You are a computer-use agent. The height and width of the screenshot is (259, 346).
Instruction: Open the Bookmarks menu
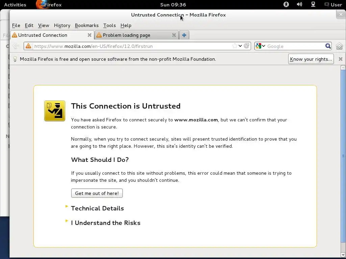[x=87, y=25]
